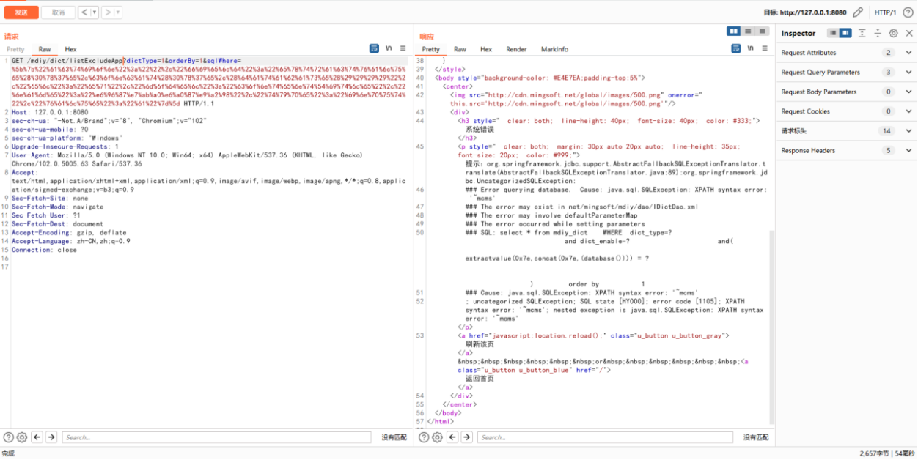Go forward to next request in history

click(108, 12)
